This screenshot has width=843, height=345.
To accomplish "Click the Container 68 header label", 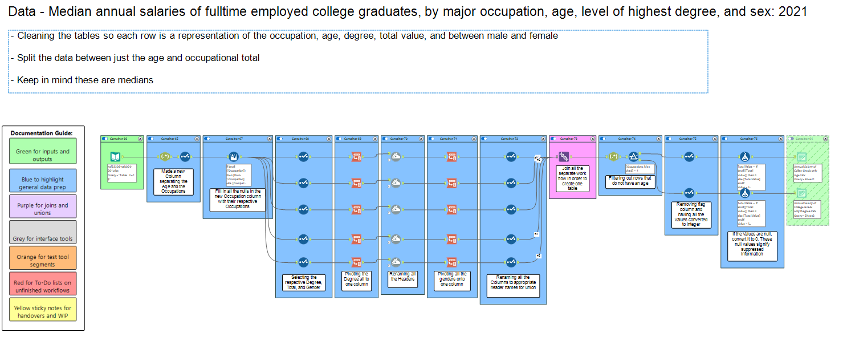I will coord(303,139).
